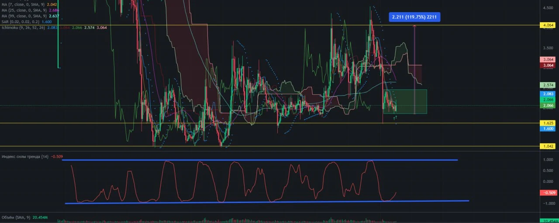Click the 20.454M volume value in legend
Viewport: 559px width, 223px height.
click(40, 217)
